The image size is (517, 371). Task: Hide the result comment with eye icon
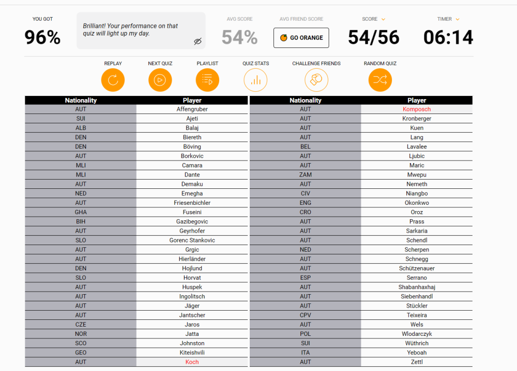click(x=197, y=41)
